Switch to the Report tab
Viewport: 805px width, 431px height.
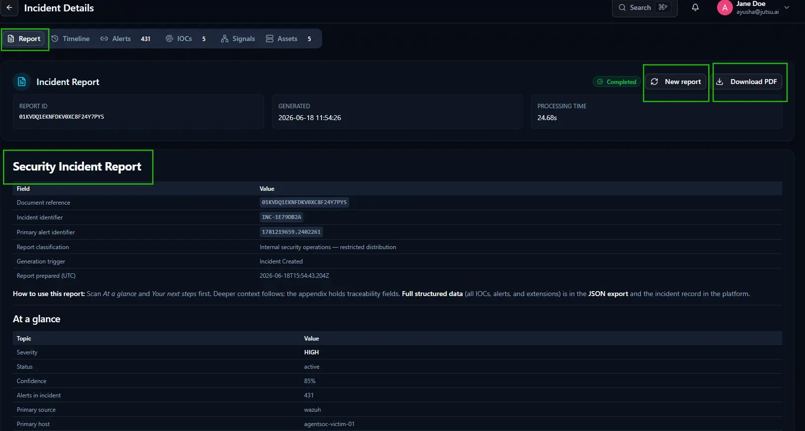(x=24, y=39)
